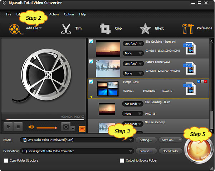Screen dimensions: 215x171
Task: Select the Nature scenery.avi snow thumbnail
Action: coord(108,68)
